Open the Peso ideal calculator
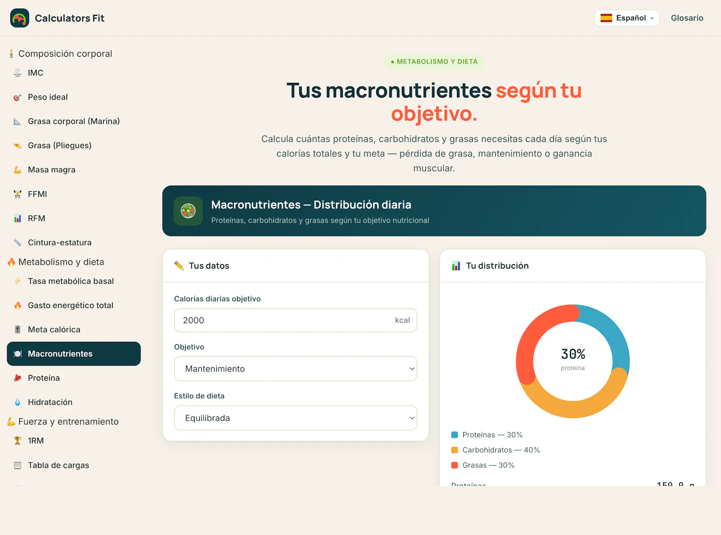Image resolution: width=721 pixels, height=535 pixels. coord(74,97)
